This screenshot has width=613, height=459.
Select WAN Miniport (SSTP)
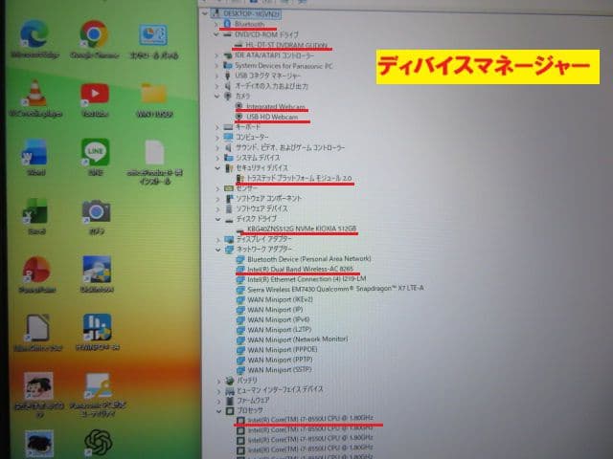[280, 370]
